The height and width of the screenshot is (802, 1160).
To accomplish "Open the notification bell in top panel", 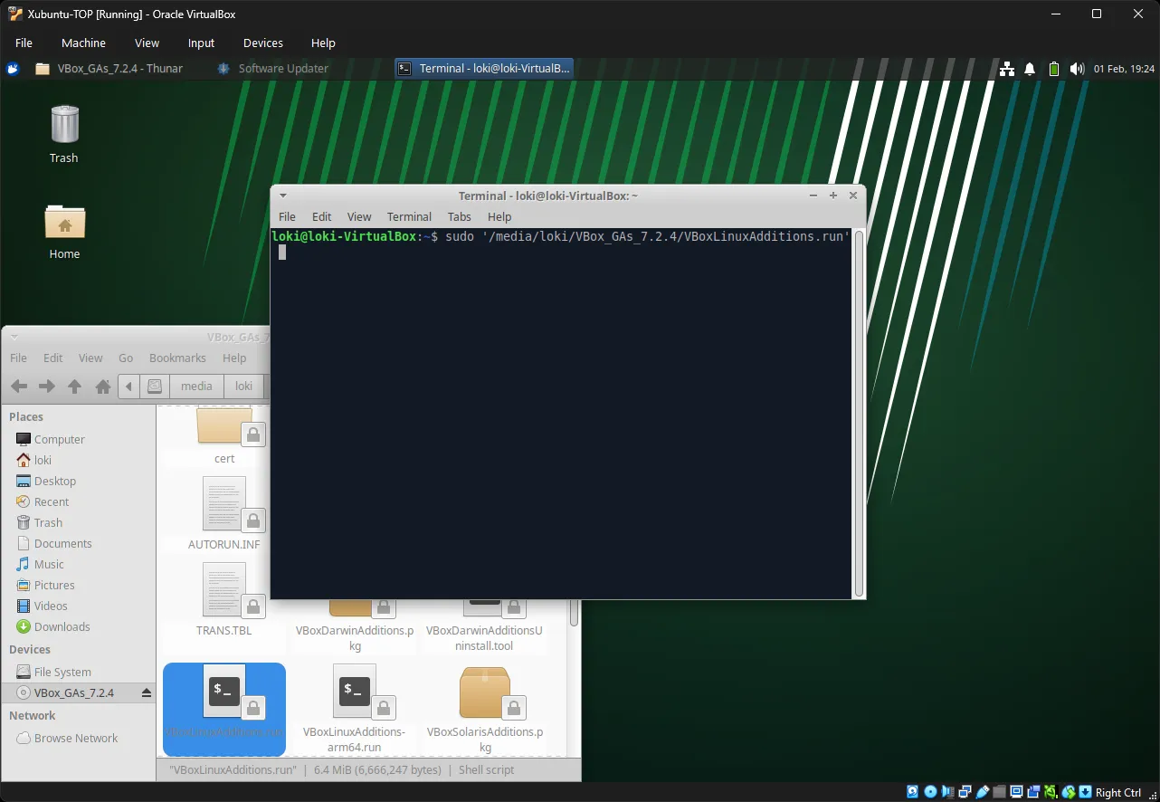I will point(1030,69).
